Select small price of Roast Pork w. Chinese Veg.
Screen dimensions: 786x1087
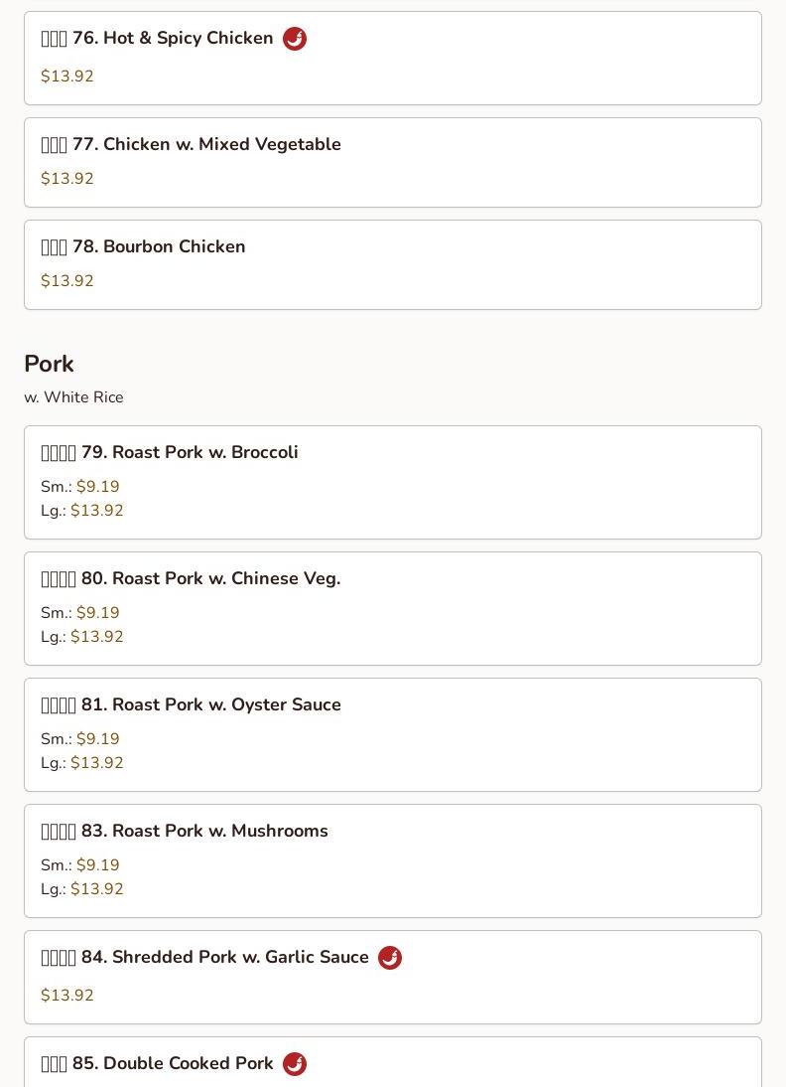point(97,613)
